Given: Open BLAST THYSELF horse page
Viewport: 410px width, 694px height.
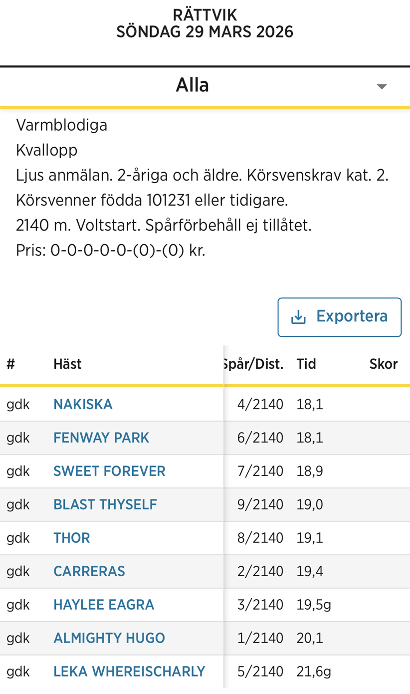Looking at the screenshot, I should coord(105,504).
